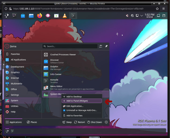Click the Zema user avatar

click(x=7, y=46)
